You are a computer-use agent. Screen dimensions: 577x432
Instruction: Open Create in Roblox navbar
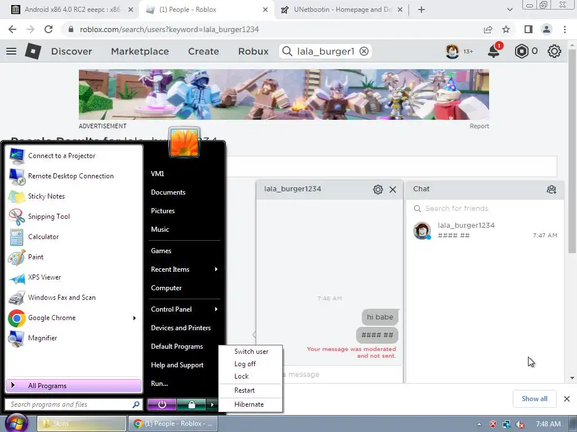pyautogui.click(x=203, y=51)
